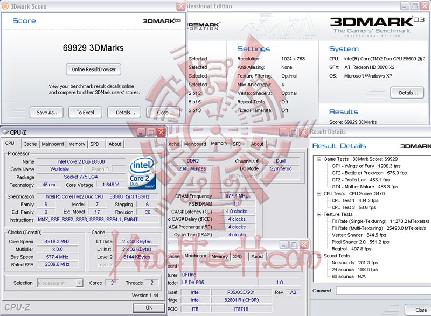This screenshot has height=316, width=431.
Task: Select GT3 - Troll's Lair row
Action: [x=360, y=180]
